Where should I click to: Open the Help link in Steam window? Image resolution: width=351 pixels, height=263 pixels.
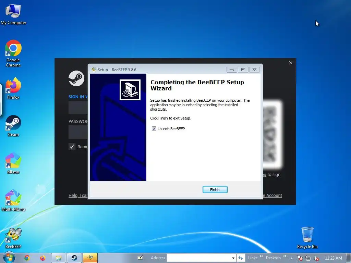click(78, 196)
